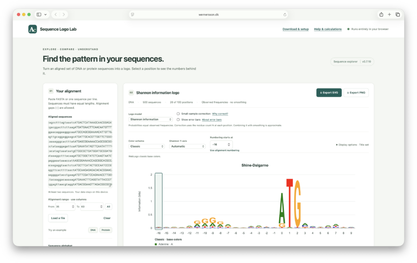The image size is (417, 263).
Task: Click the Load a file button
Action: tap(58, 218)
